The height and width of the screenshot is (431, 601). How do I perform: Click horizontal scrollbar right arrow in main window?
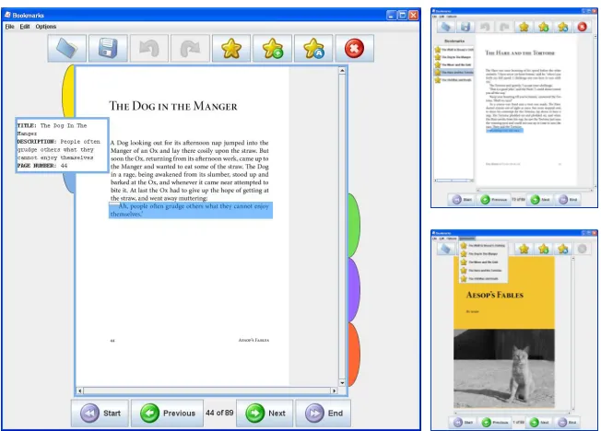point(335,390)
